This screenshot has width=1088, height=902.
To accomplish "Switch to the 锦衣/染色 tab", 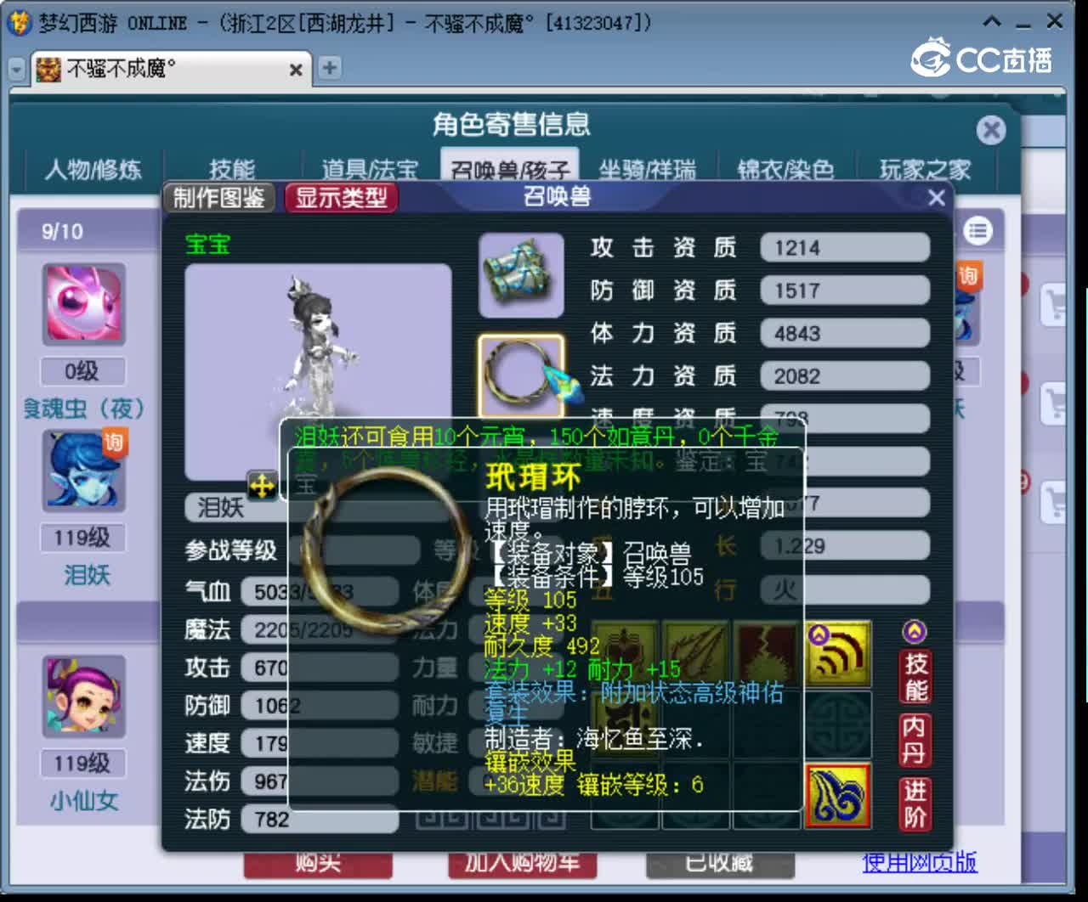I will pyautogui.click(x=785, y=169).
